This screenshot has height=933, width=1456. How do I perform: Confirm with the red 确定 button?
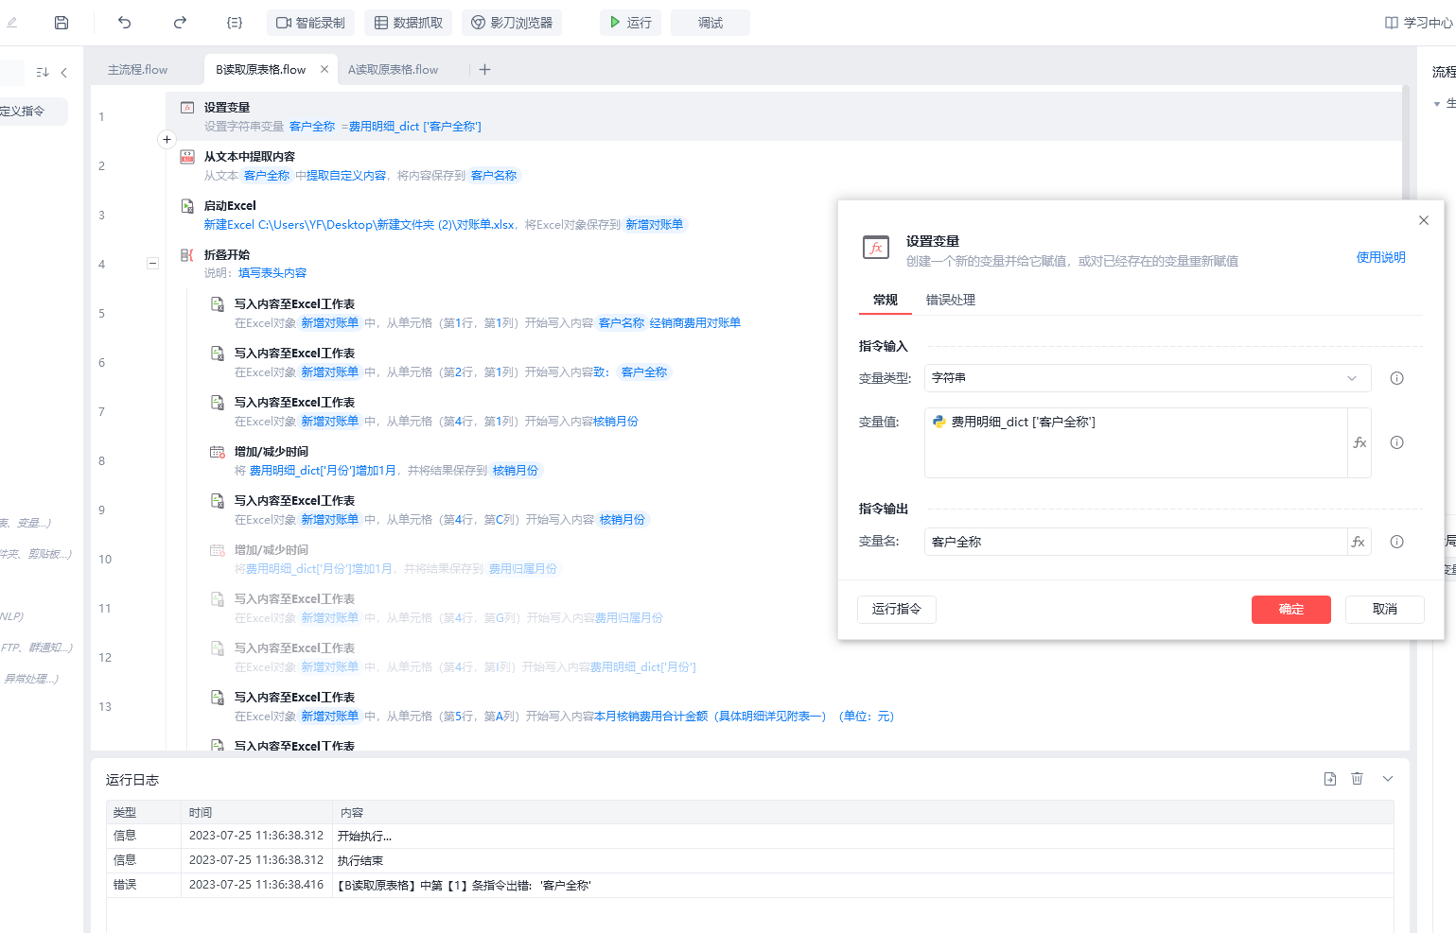1291,610
